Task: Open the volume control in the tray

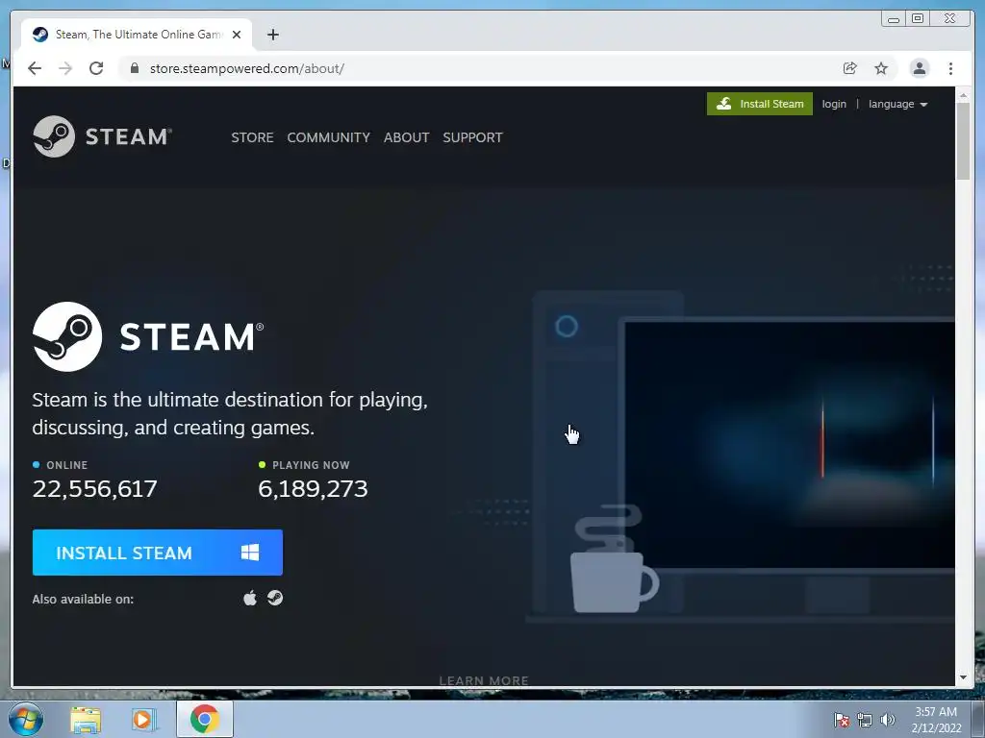Action: tap(887, 719)
